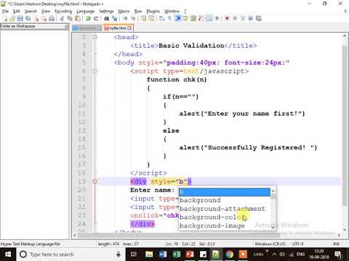This screenshot has height=261, width=349.
Task: Close the Folder as Workspace panel
Action: 67,26
